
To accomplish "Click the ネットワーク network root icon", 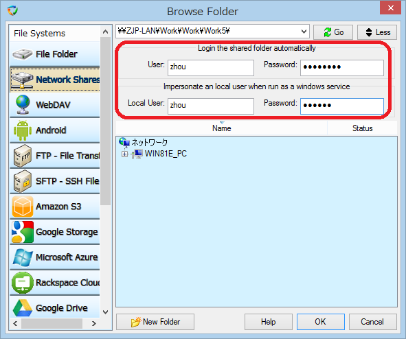I will [x=124, y=142].
